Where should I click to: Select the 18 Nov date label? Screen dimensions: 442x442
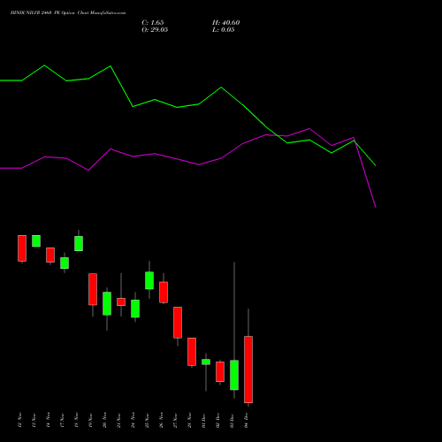pos(76,420)
